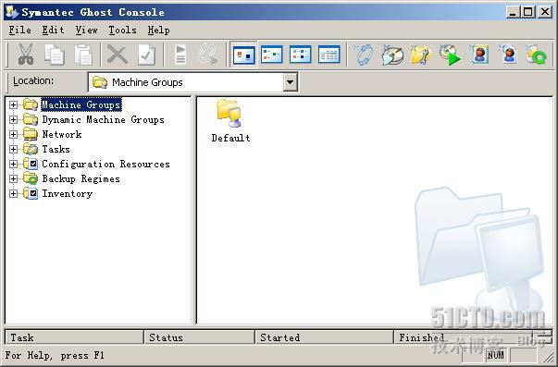Select Dynamic Machine Groups tree item
This screenshot has height=367, width=558.
point(104,120)
